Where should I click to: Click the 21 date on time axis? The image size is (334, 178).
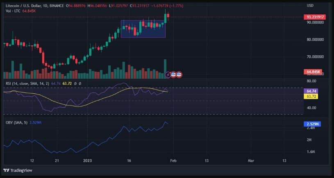pyautogui.click(x=57, y=160)
